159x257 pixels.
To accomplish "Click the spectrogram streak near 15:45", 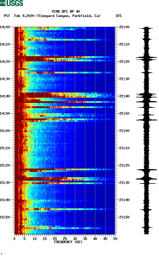I will coord(65,209).
